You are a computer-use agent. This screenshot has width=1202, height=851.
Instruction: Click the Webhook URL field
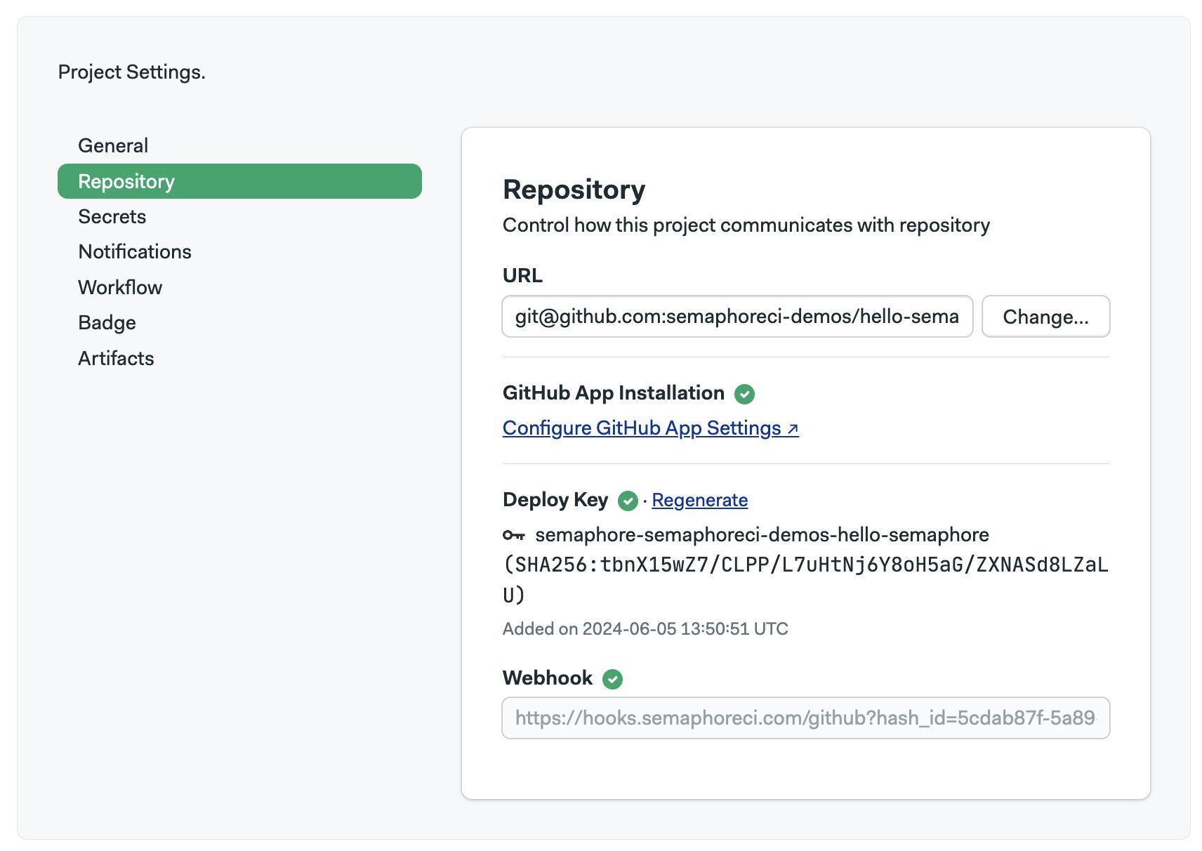(x=805, y=718)
